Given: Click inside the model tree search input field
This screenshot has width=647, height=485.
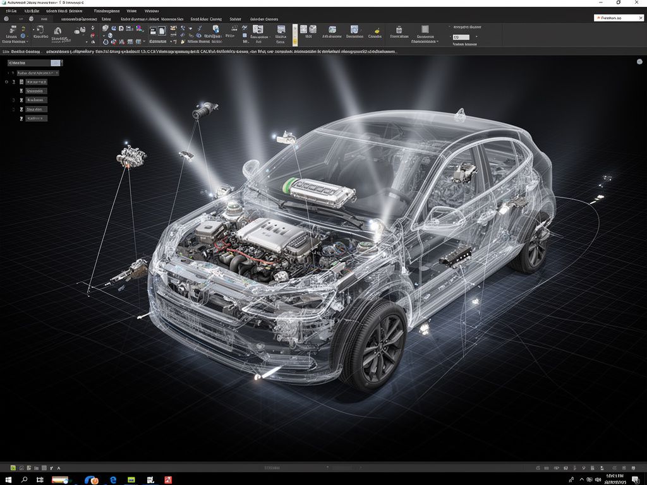Looking at the screenshot, I should tap(28, 63).
